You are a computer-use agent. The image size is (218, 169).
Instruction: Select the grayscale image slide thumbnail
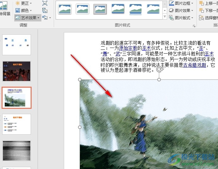click(16, 151)
